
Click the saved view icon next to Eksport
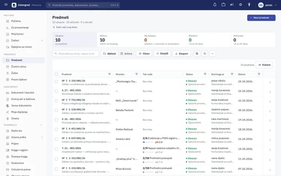click(197, 54)
